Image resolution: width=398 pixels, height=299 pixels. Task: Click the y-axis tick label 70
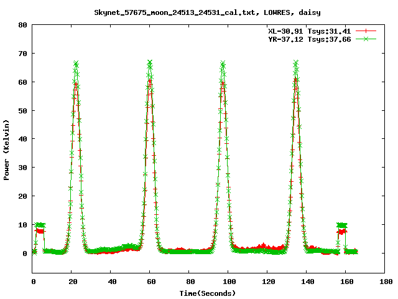[x=23, y=54]
